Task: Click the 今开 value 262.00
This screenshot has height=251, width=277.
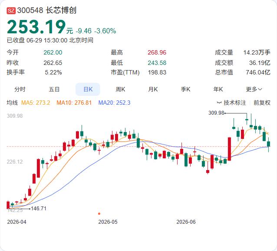Action: click(x=53, y=52)
